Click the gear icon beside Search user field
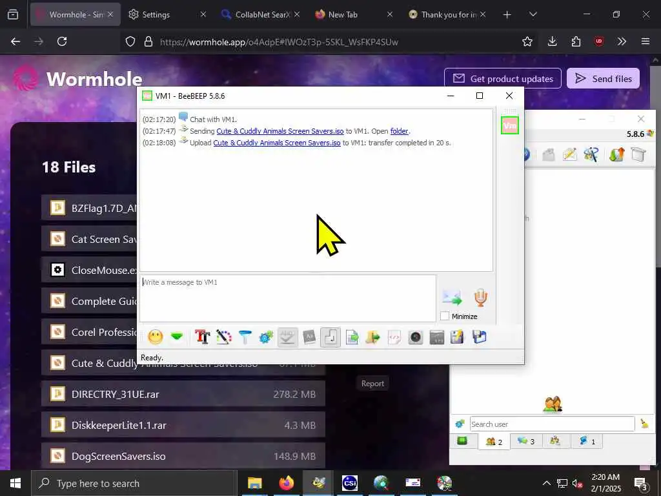The width and height of the screenshot is (661, 496). coord(460,424)
